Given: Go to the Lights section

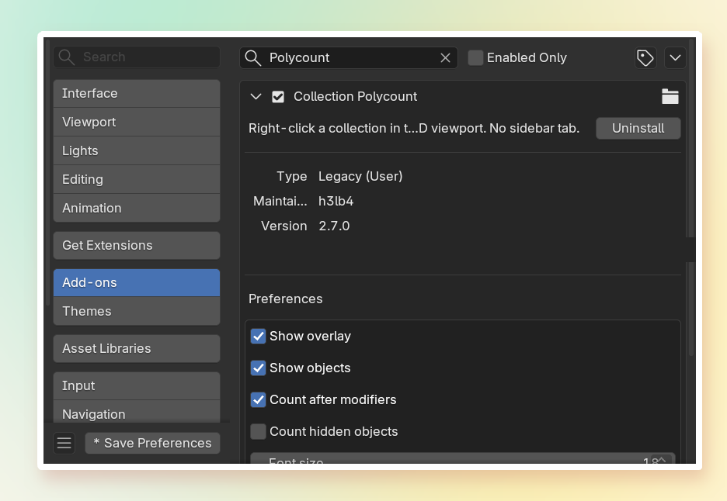Looking at the screenshot, I should [x=137, y=151].
